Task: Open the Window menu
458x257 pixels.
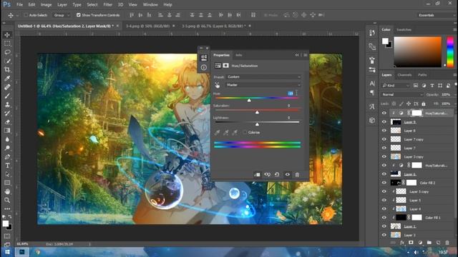Action: point(150,5)
